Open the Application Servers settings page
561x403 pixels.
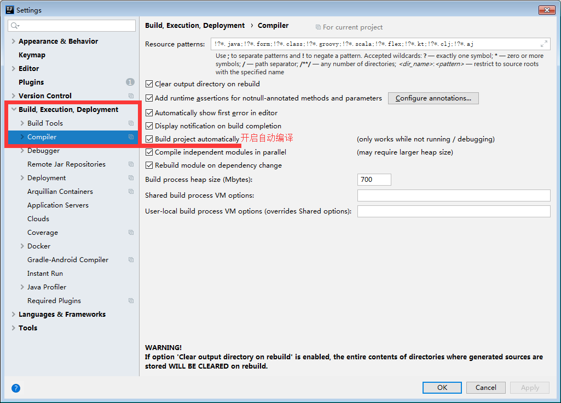[57, 205]
